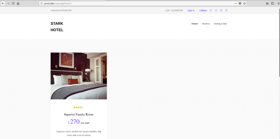Reload the page with the refresh icon
The image size is (280, 139).
click(x=13, y=3)
